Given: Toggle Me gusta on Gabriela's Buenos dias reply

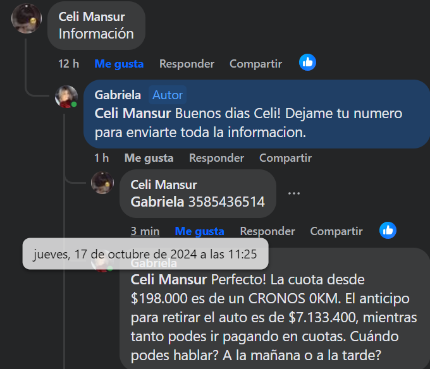Looking at the screenshot, I should pyautogui.click(x=149, y=158).
